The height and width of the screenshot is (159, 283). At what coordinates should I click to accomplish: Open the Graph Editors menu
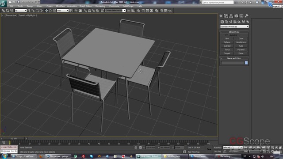[86, 6]
